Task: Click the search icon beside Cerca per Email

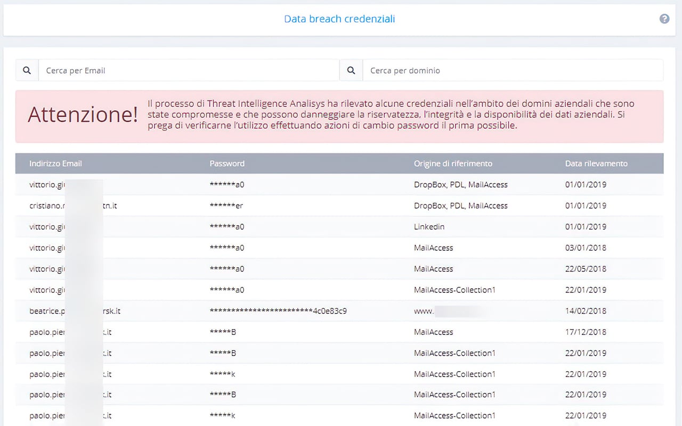Action: click(x=27, y=70)
